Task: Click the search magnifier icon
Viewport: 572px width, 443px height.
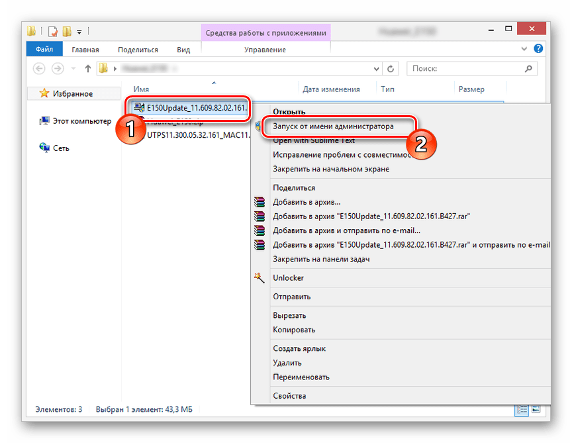Action: tap(528, 69)
